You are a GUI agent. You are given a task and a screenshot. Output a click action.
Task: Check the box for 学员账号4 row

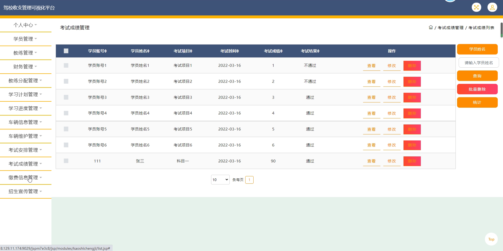[66, 113]
